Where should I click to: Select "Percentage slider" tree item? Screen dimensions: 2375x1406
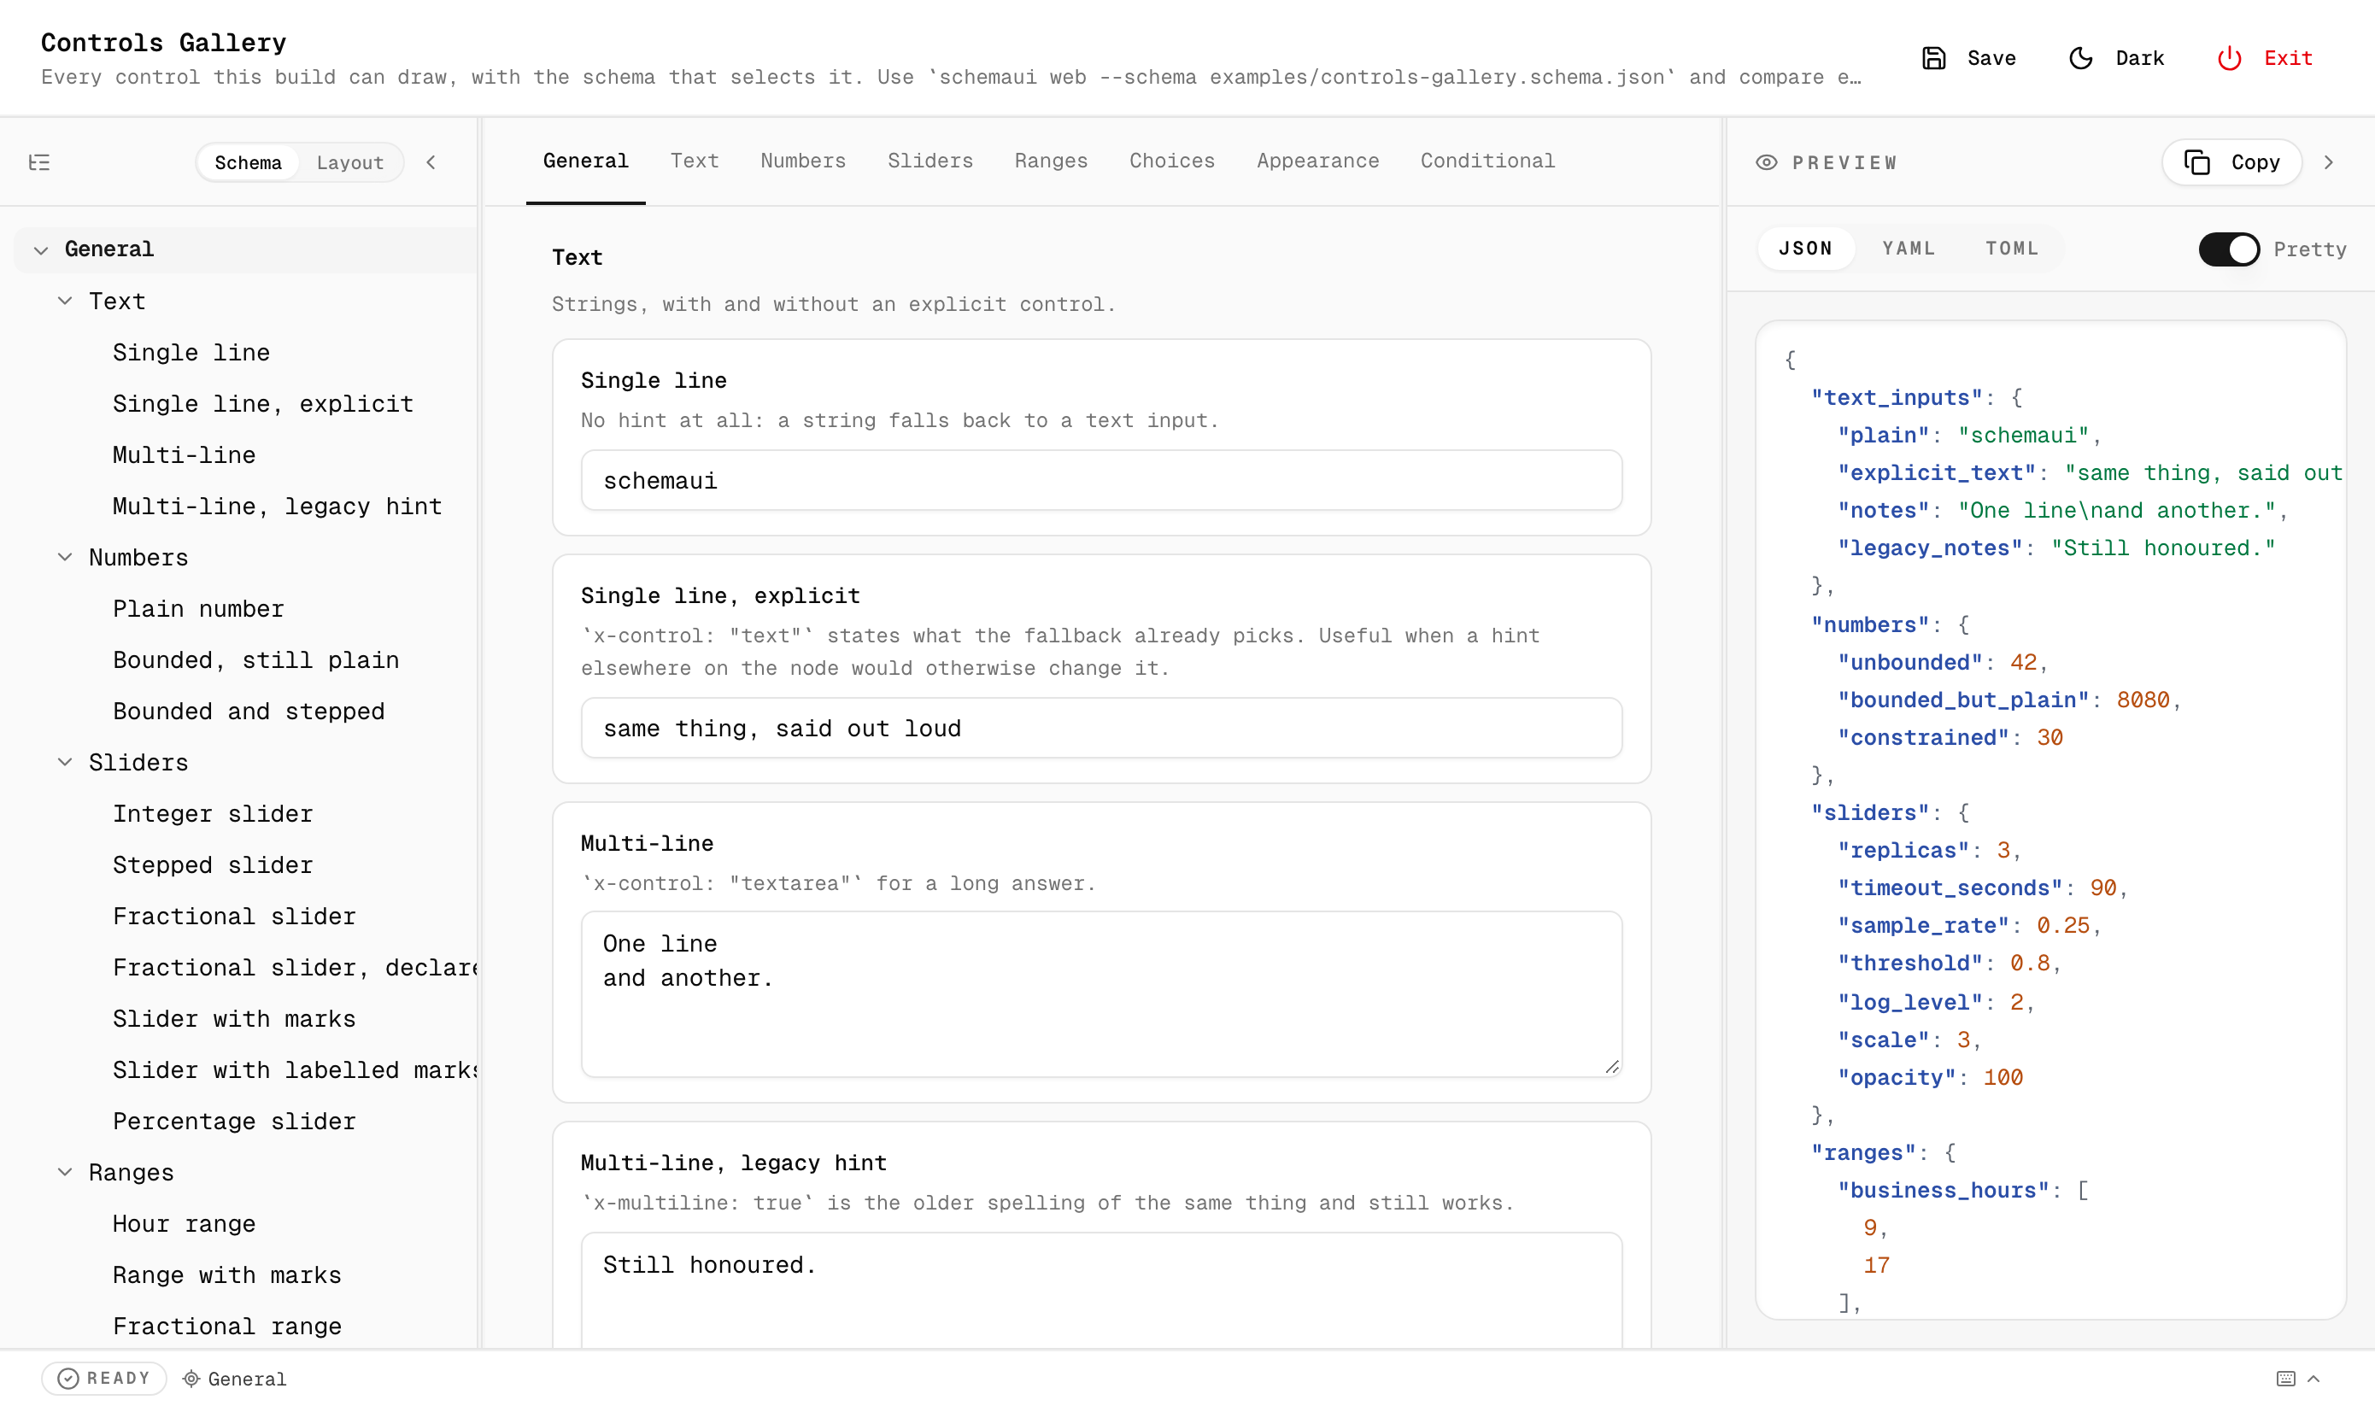[234, 1121]
